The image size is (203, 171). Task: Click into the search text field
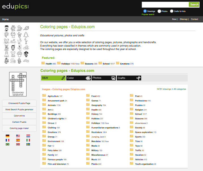tap(165, 5)
